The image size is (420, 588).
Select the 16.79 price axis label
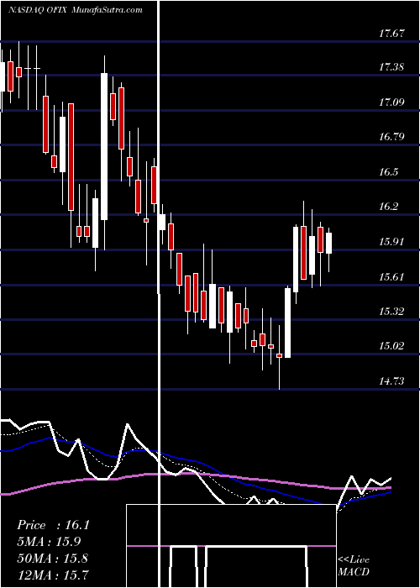(391, 136)
